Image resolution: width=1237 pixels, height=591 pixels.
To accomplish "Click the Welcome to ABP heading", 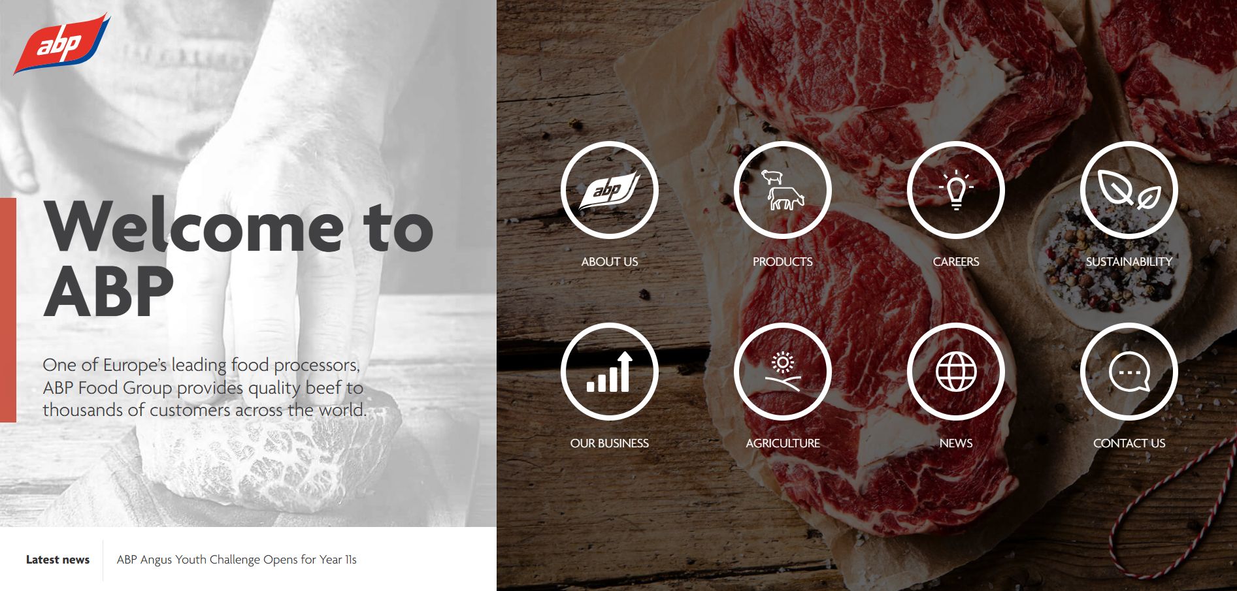I will click(239, 257).
